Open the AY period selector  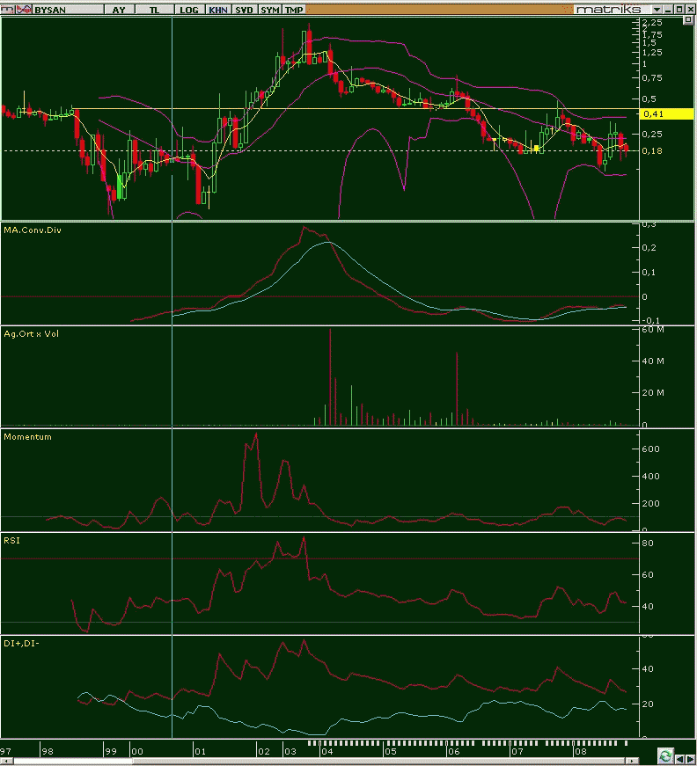pos(119,10)
